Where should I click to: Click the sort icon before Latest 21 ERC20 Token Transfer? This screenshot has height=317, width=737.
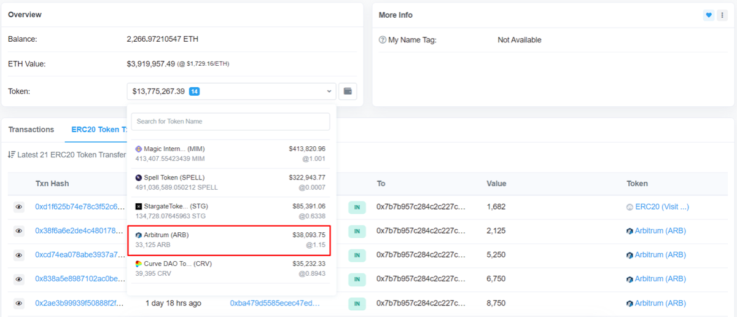coord(11,155)
